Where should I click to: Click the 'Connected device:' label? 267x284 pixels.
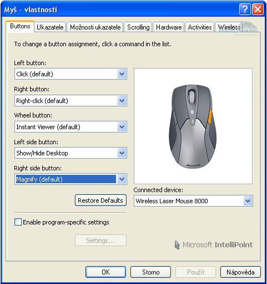pyautogui.click(x=158, y=190)
